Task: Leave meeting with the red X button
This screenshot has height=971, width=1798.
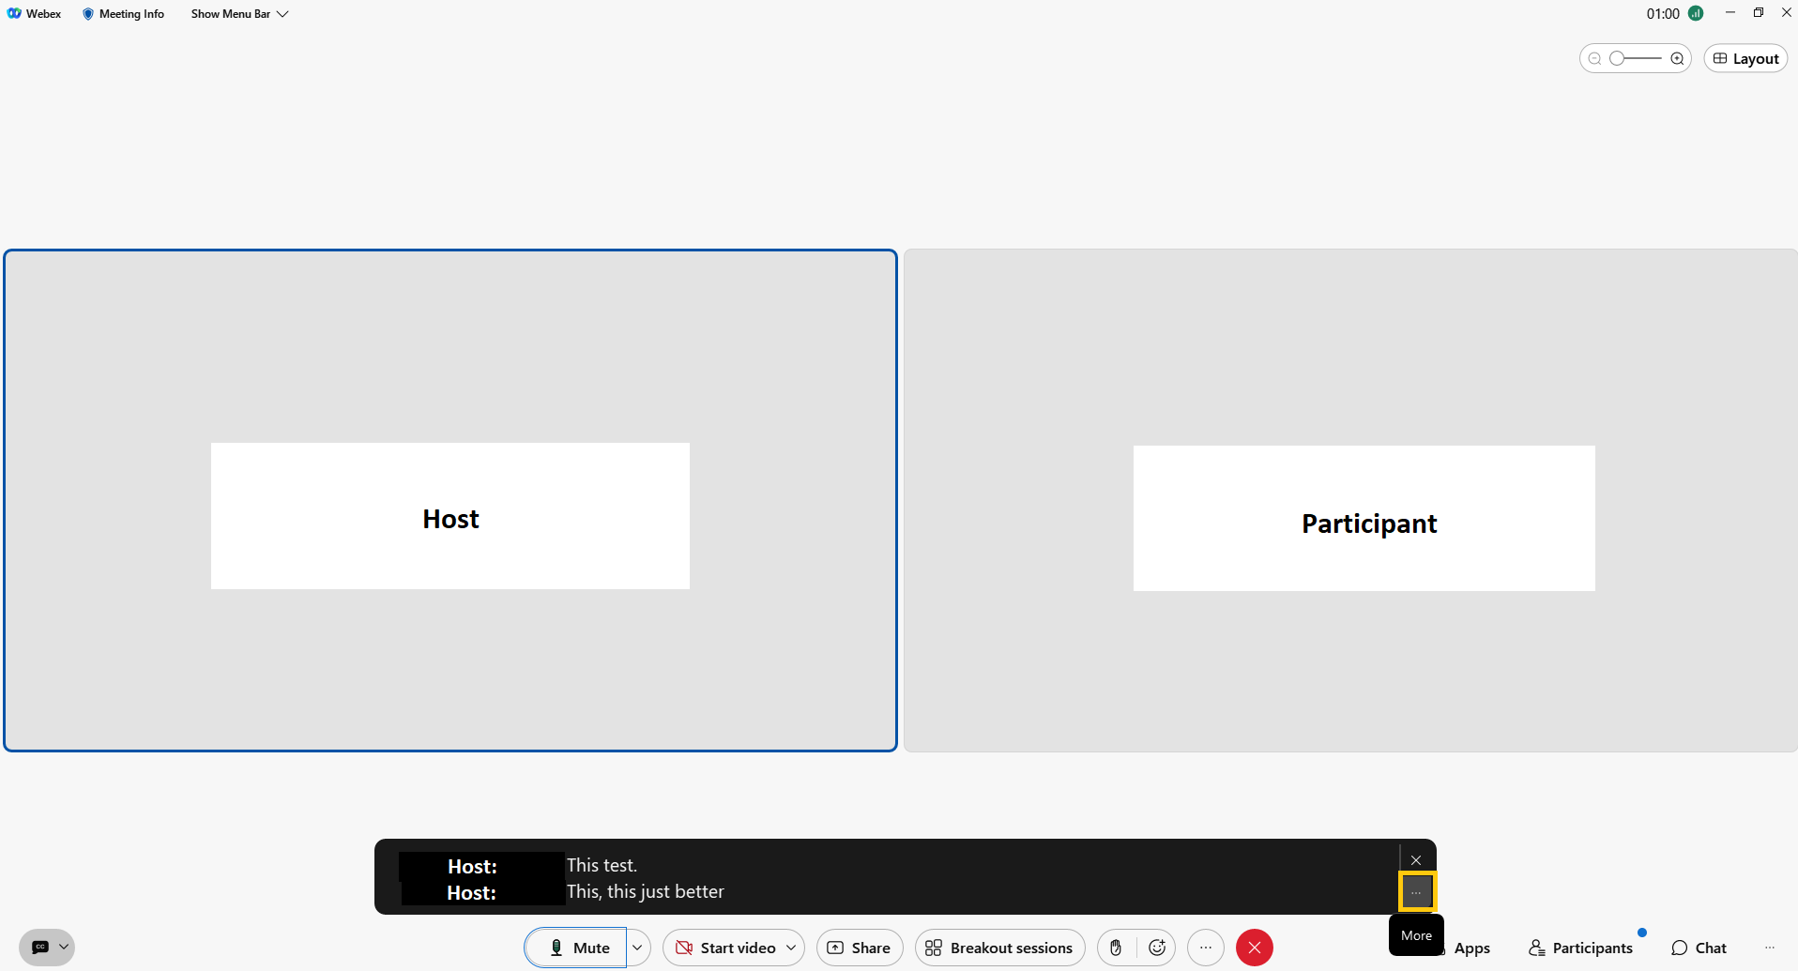Action: tap(1255, 948)
